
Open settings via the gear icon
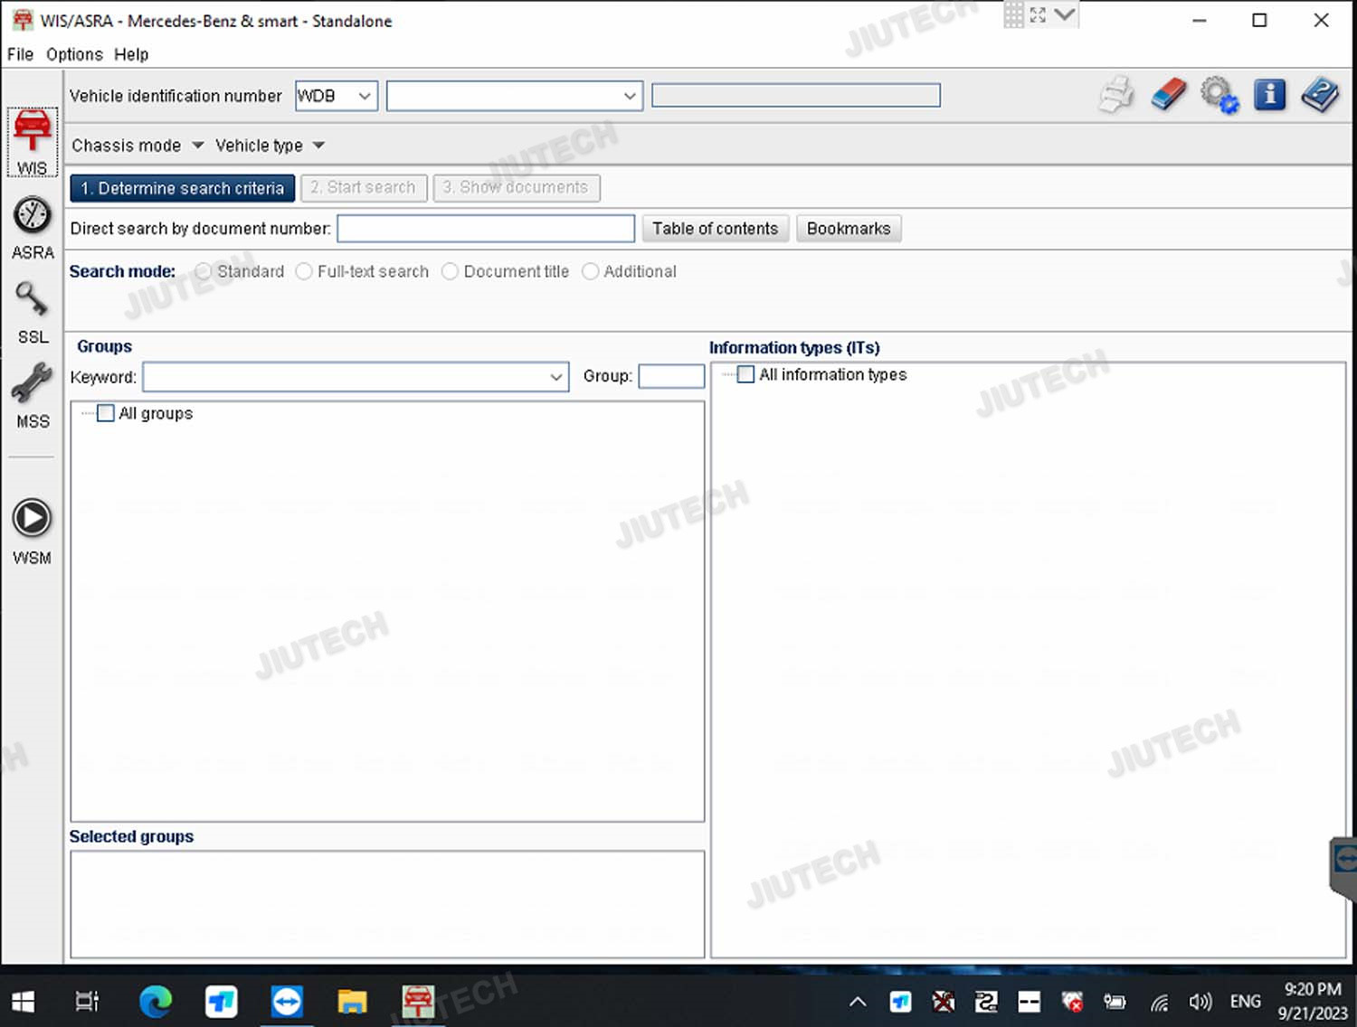tap(1219, 95)
